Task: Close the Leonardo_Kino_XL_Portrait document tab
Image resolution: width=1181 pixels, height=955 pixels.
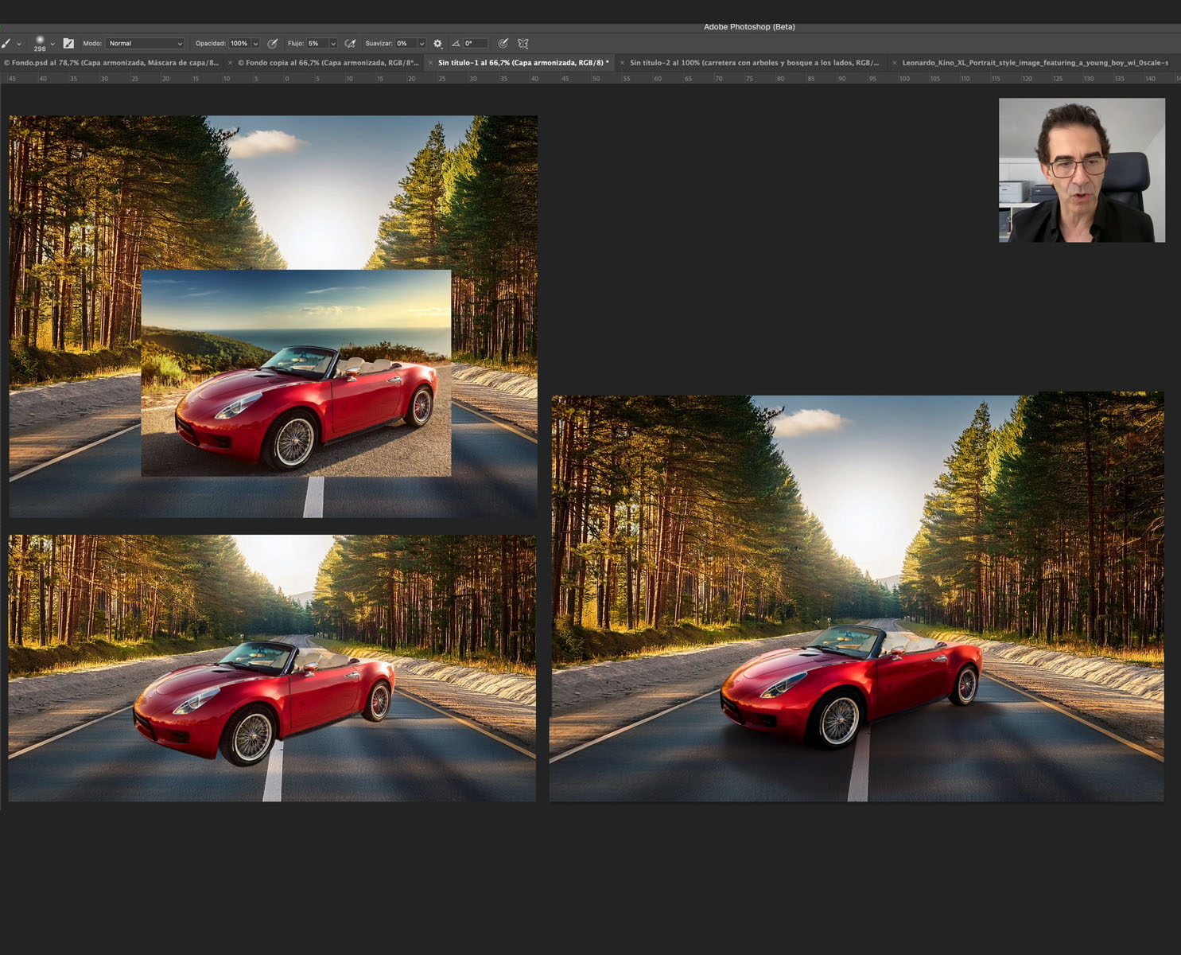Action: pyautogui.click(x=895, y=63)
